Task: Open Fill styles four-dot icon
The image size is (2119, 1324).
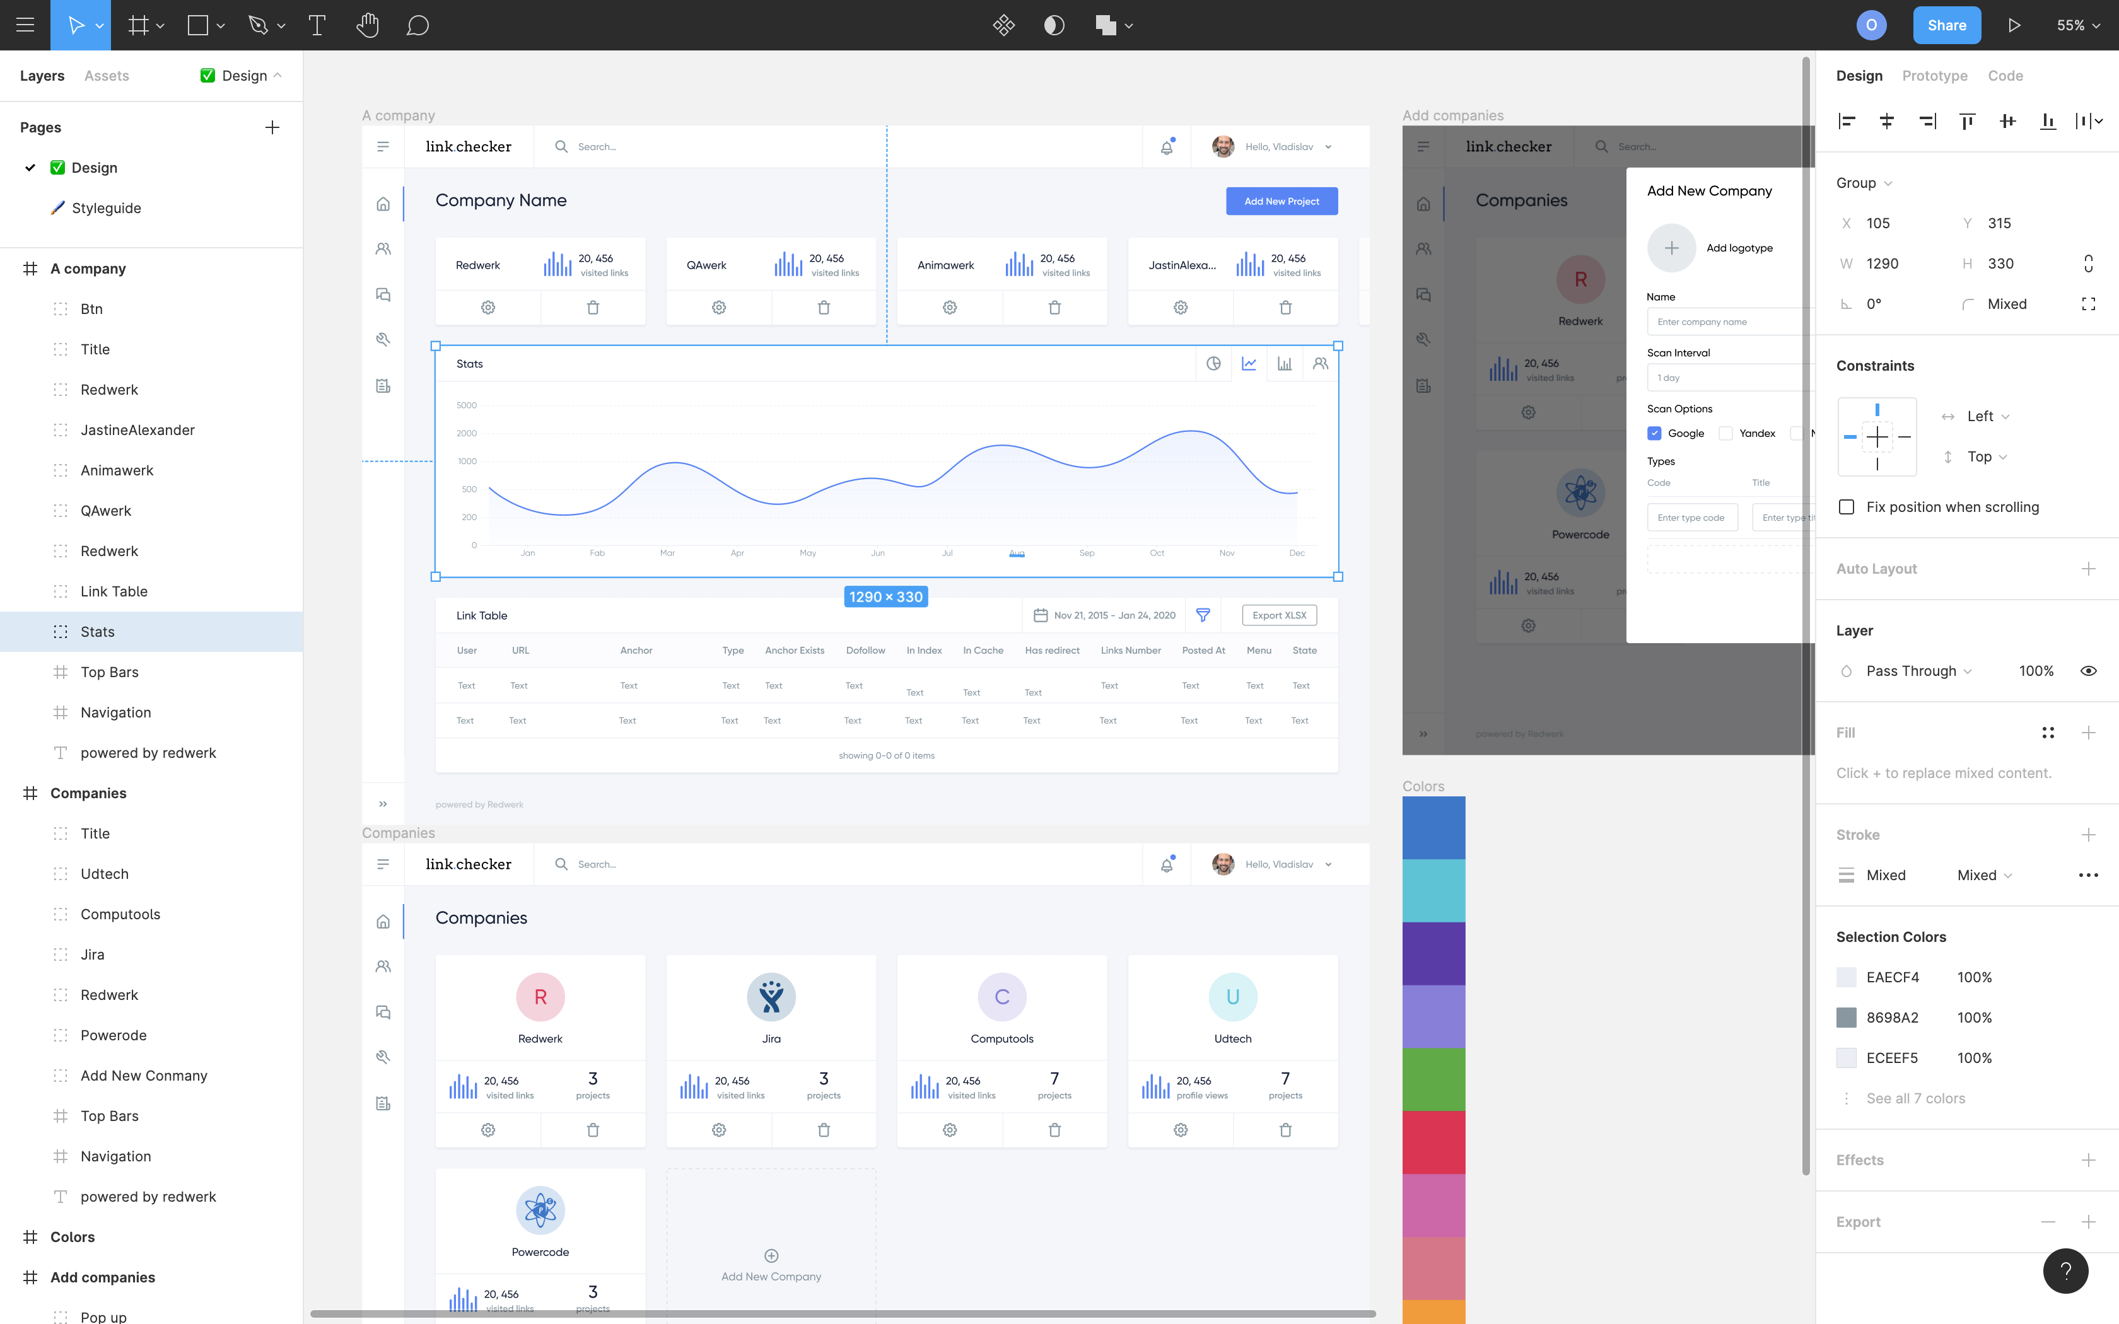Action: (x=2048, y=732)
